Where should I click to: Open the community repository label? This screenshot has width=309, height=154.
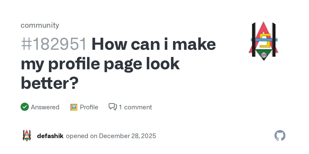40,25
